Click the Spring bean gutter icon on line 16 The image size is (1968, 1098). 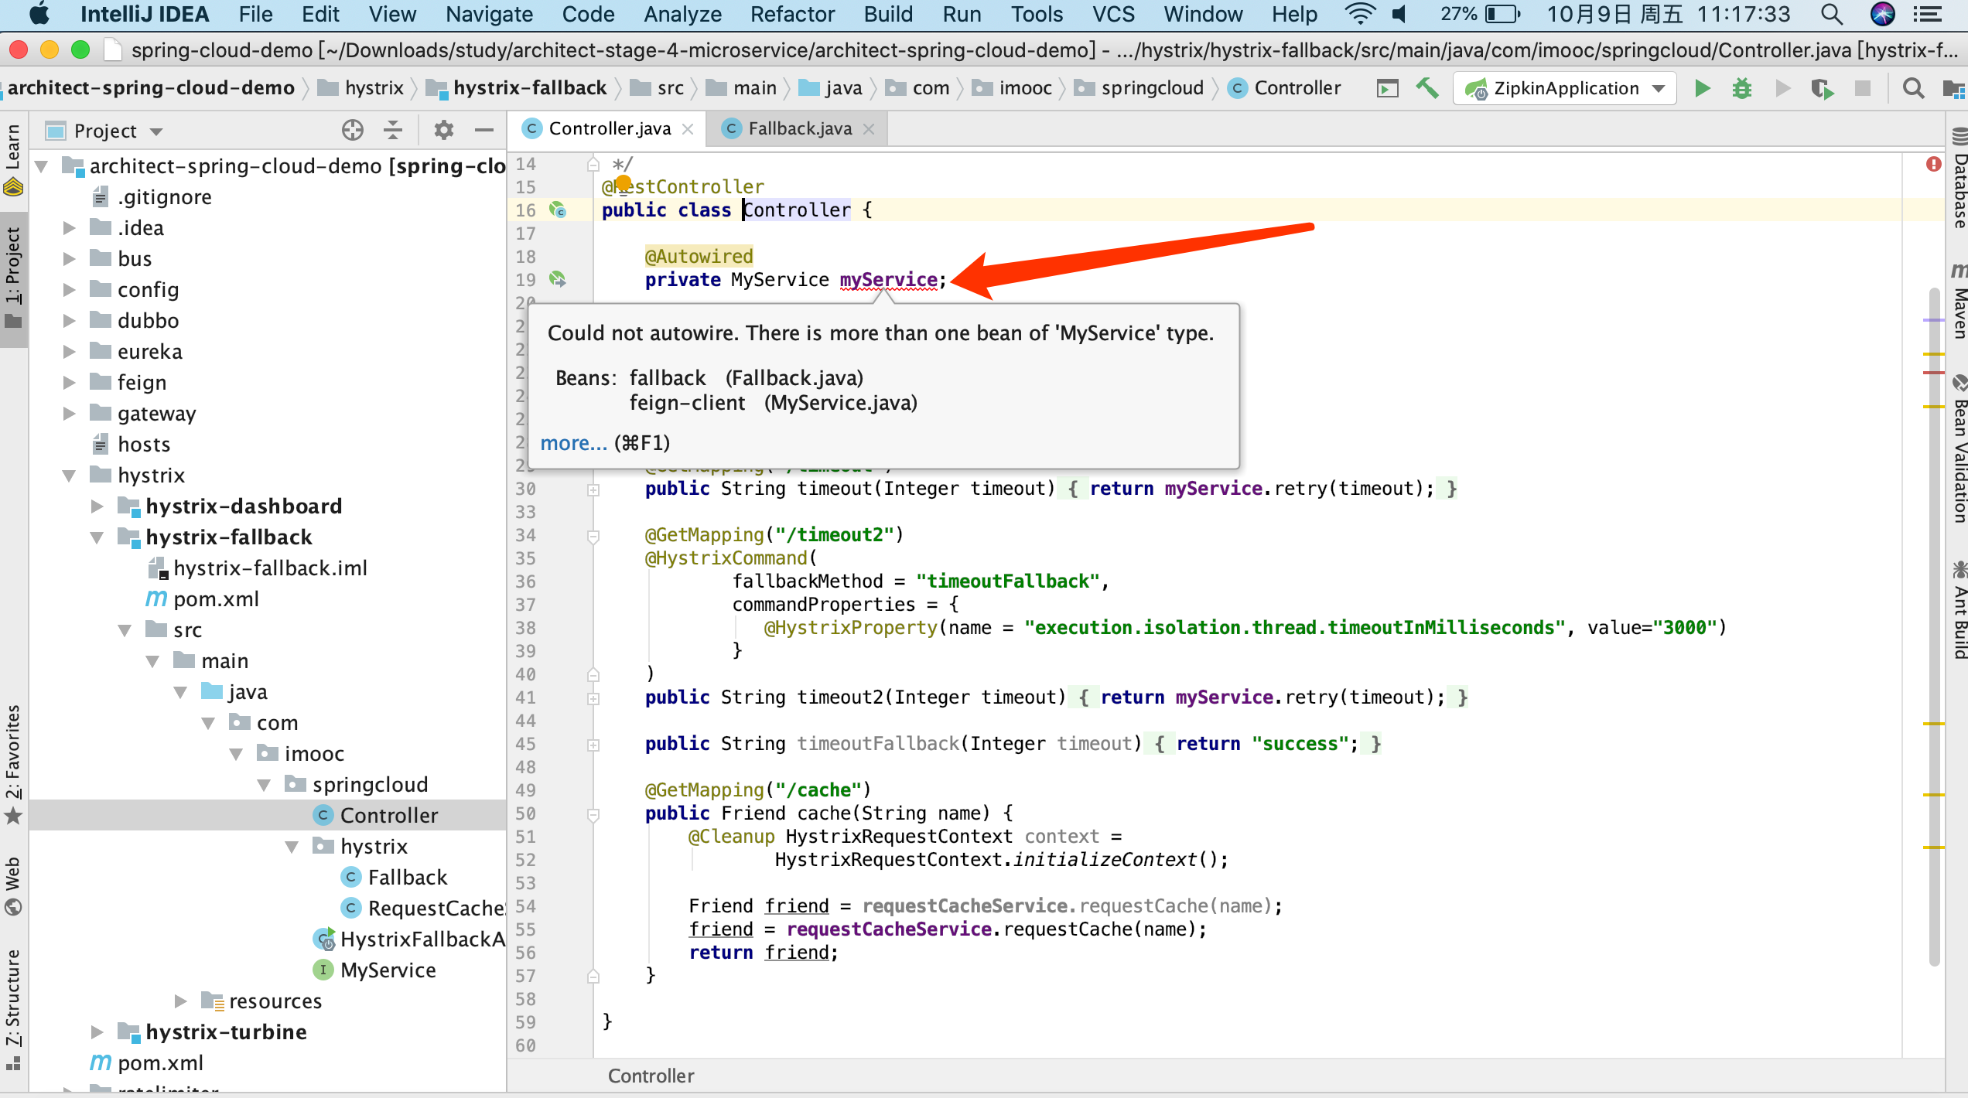click(x=558, y=210)
